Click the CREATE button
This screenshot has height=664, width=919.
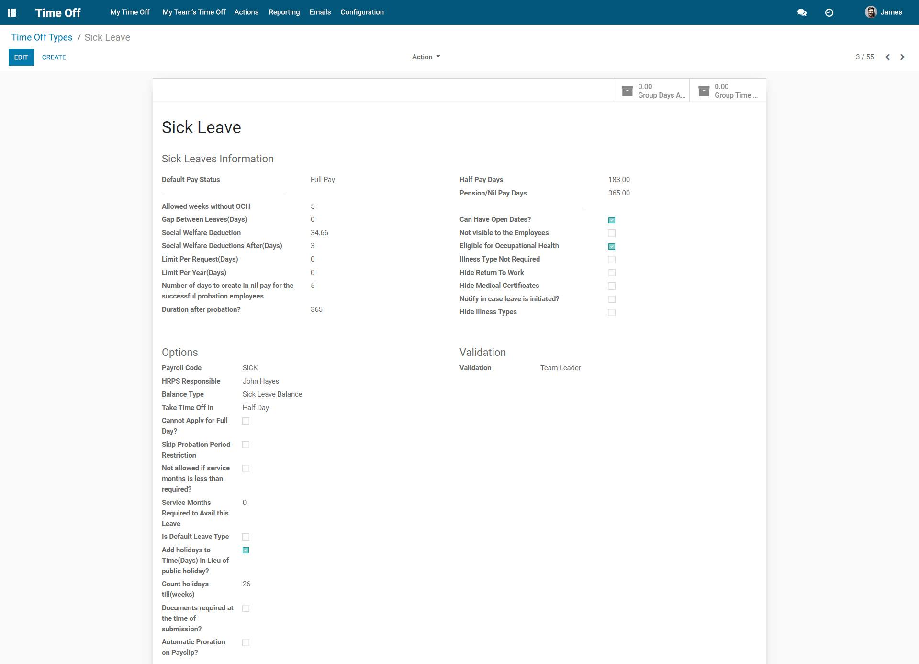pyautogui.click(x=54, y=57)
